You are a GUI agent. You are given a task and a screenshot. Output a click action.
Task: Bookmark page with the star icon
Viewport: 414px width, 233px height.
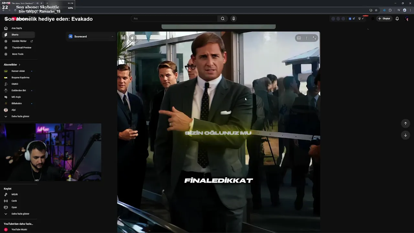coord(376,10)
